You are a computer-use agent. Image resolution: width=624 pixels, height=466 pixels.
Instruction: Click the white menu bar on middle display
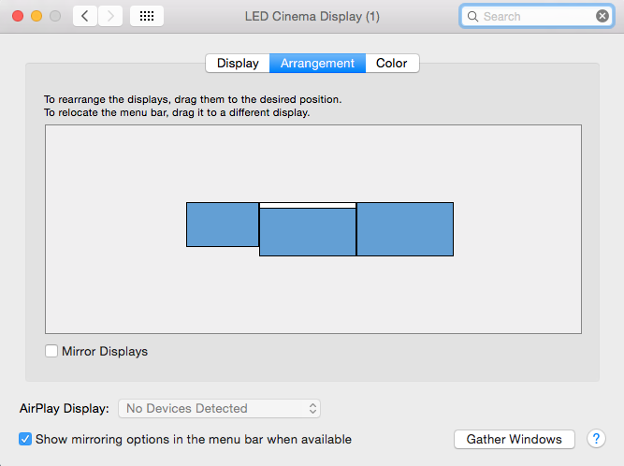coord(308,205)
